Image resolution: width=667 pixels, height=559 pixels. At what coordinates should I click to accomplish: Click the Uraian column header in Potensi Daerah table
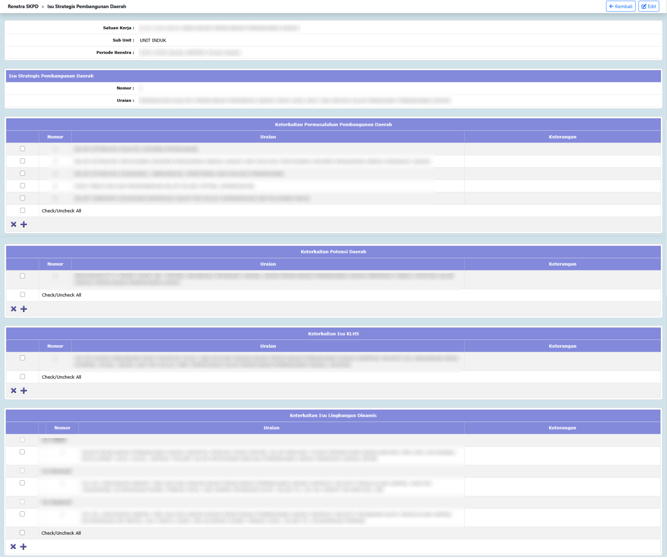click(x=268, y=264)
